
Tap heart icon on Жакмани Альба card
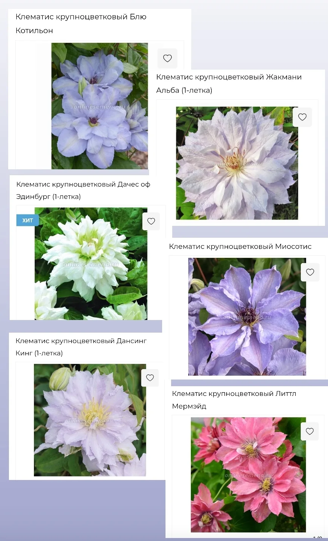(x=302, y=117)
